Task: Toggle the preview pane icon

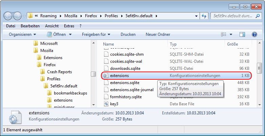Action: [242, 34]
